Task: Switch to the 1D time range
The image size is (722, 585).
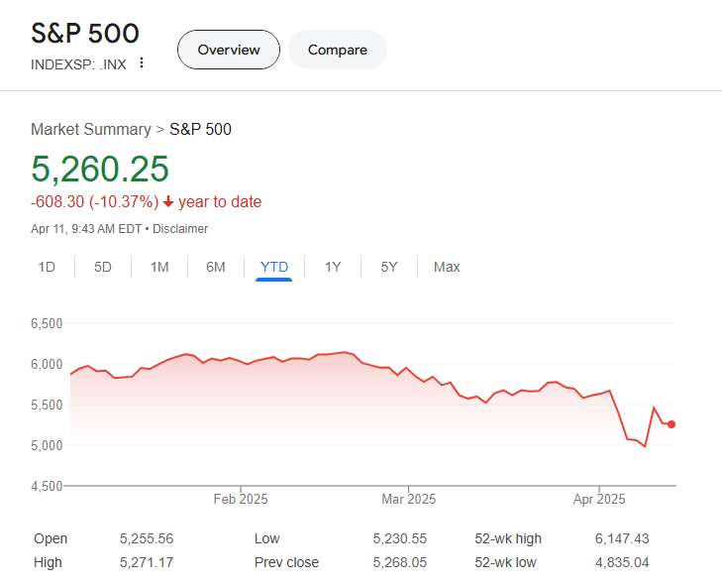Action: [47, 267]
